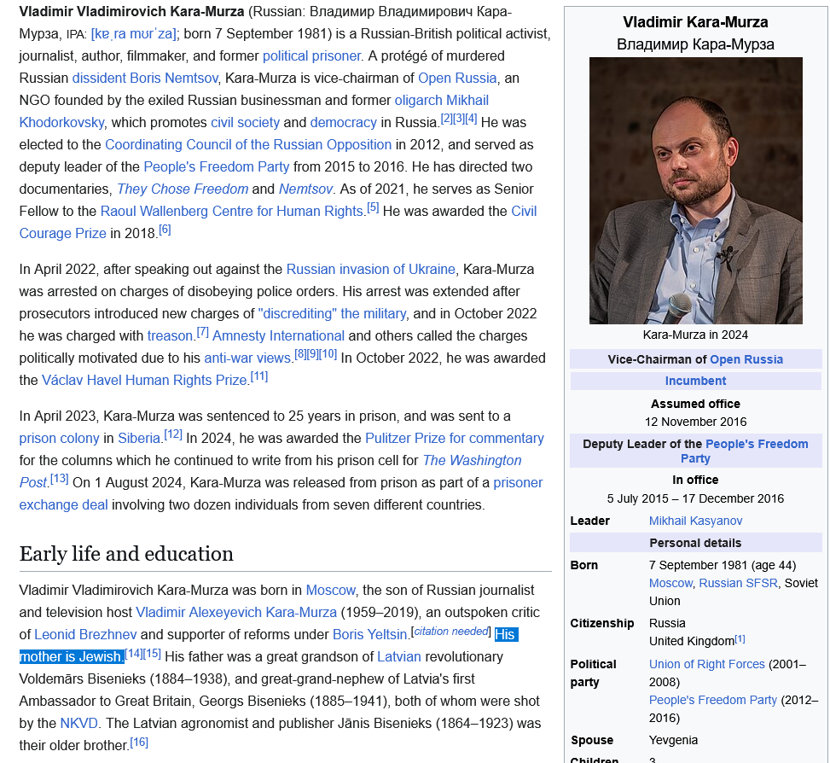The height and width of the screenshot is (763, 830).
Task: Open Václav Havel Human Rights Prize link
Action: tap(144, 381)
